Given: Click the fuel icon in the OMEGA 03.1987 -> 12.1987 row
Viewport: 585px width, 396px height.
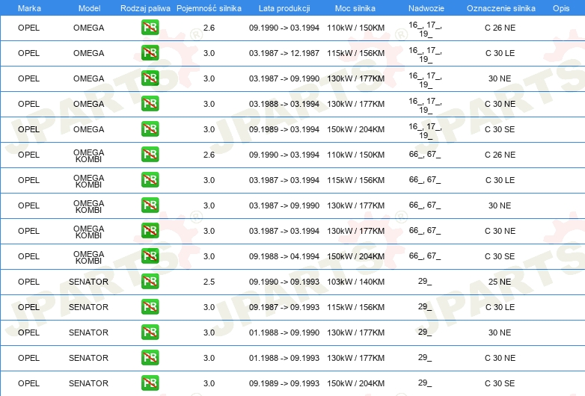Looking at the screenshot, I should click(150, 53).
